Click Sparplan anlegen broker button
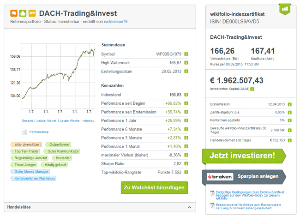 (x=244, y=177)
